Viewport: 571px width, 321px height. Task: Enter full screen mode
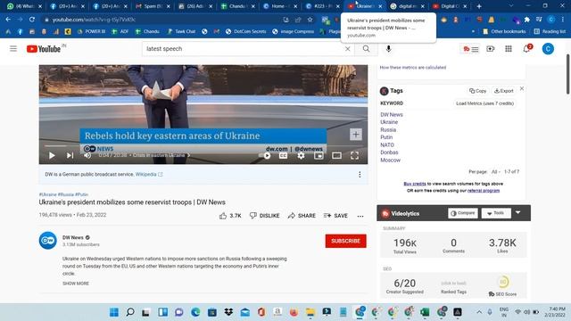(x=354, y=155)
